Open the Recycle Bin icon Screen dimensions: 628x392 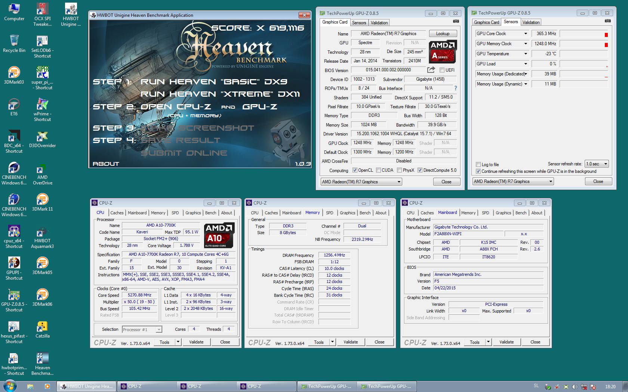14,44
